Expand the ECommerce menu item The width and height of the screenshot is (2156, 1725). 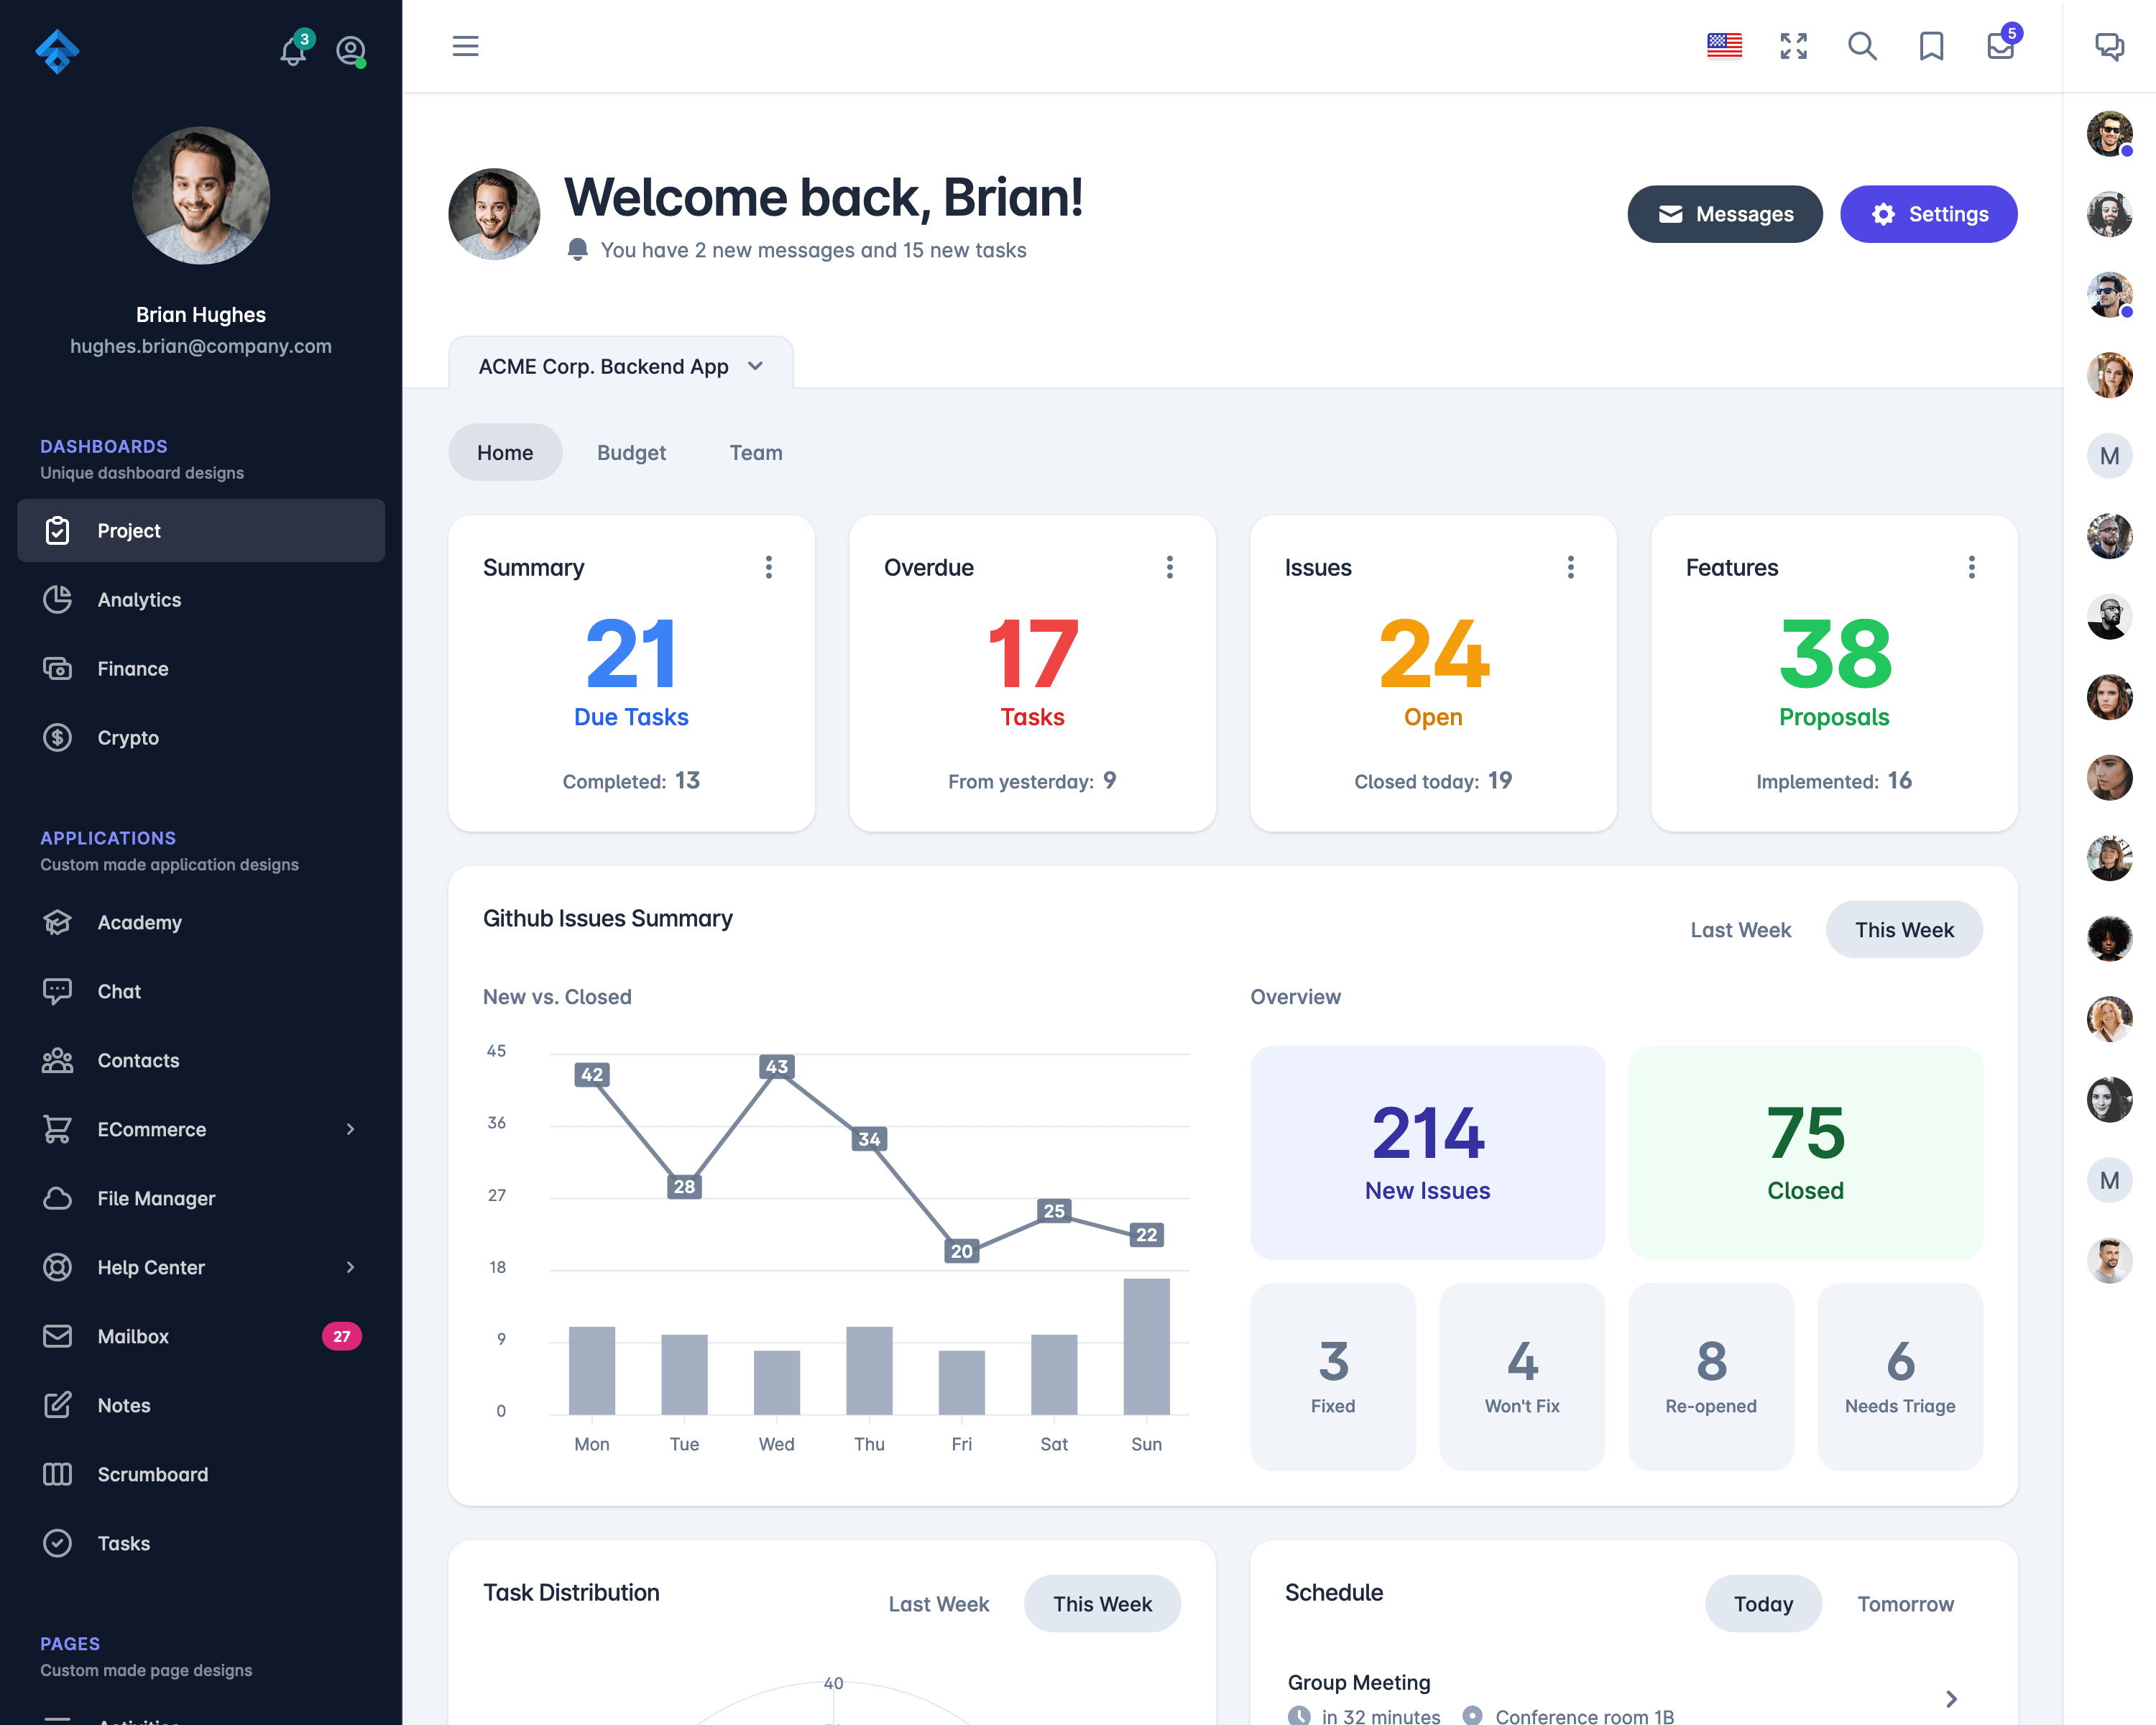(x=199, y=1128)
